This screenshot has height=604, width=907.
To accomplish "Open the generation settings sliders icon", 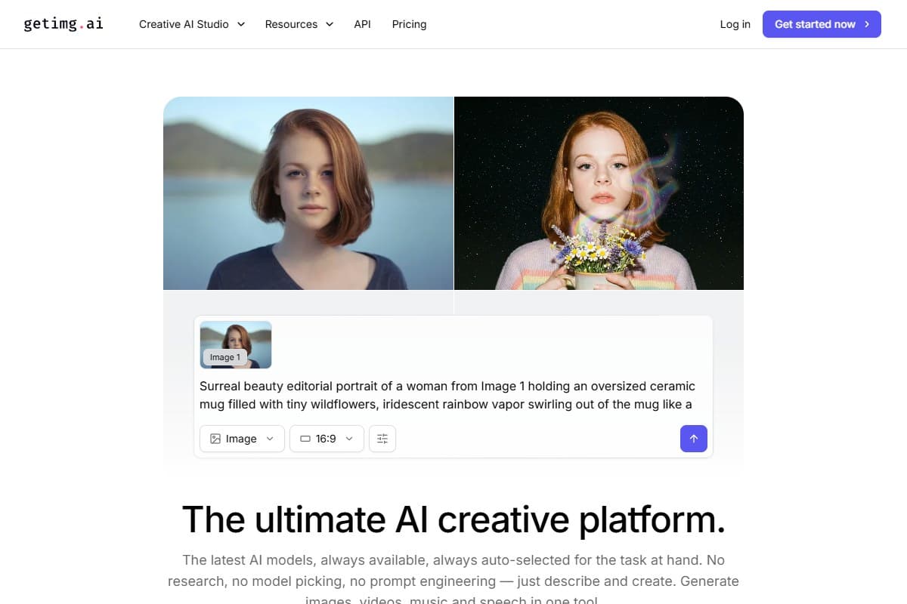I will 382,439.
